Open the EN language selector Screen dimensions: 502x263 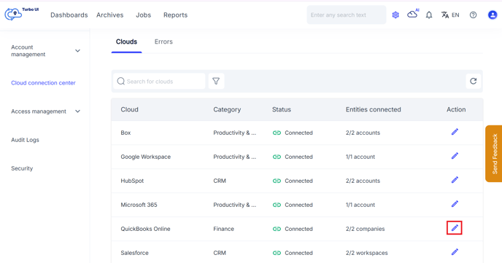pos(450,15)
